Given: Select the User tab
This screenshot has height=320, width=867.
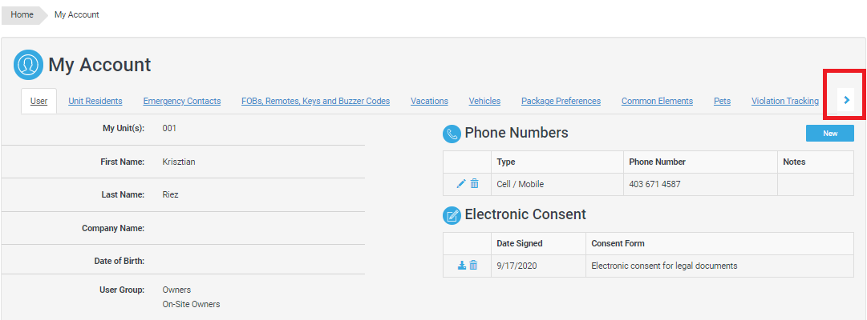Looking at the screenshot, I should pos(38,101).
